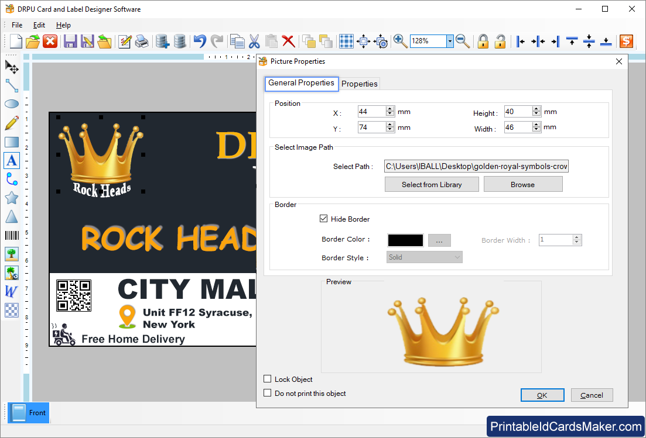The width and height of the screenshot is (646, 438).
Task: Click the X position stepper arrows
Action: coord(390,111)
